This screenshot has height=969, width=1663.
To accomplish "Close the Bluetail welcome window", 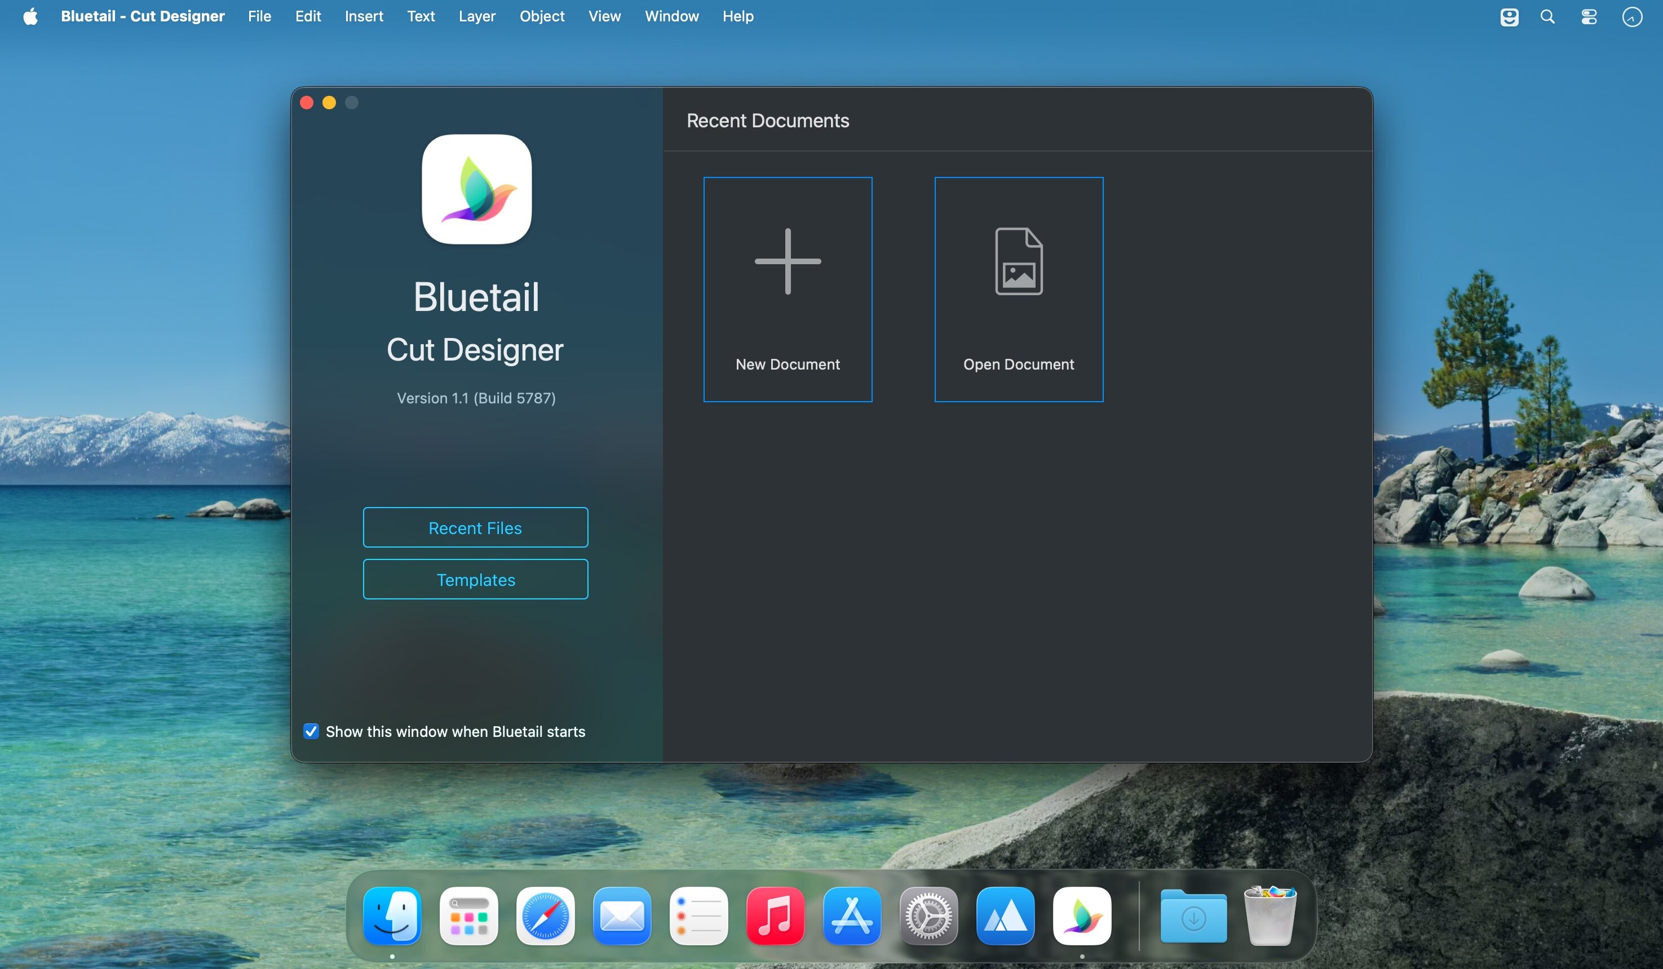I will coord(307,102).
